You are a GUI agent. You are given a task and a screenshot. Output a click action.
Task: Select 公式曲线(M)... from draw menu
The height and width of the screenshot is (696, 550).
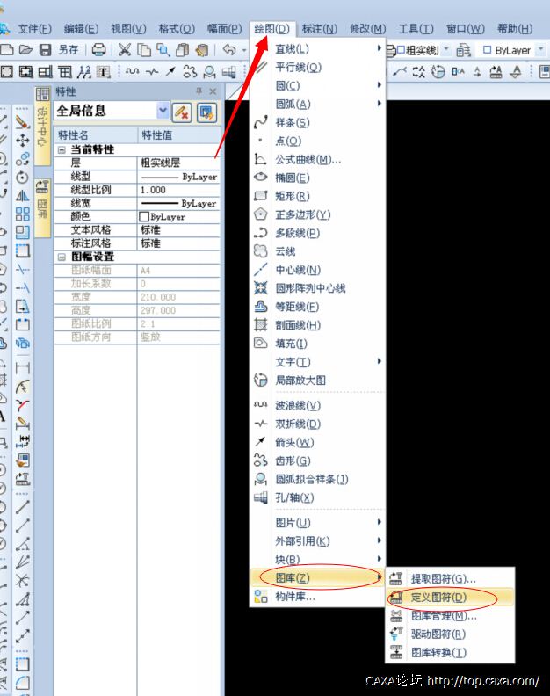318,159
